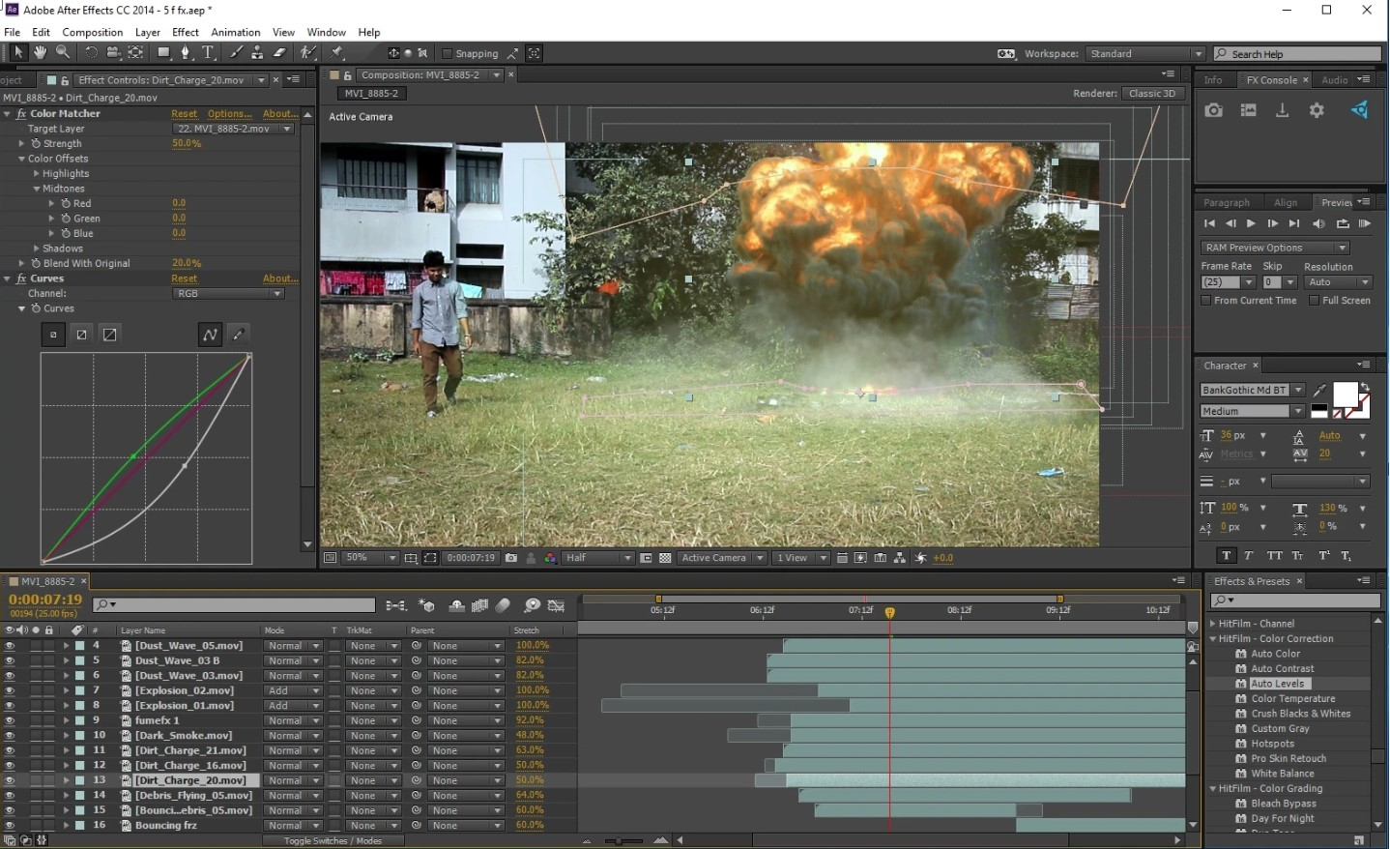Screen dimensions: 1390x849
Task: Collapse HitFilm - Color Correction category
Action: pyautogui.click(x=1213, y=639)
